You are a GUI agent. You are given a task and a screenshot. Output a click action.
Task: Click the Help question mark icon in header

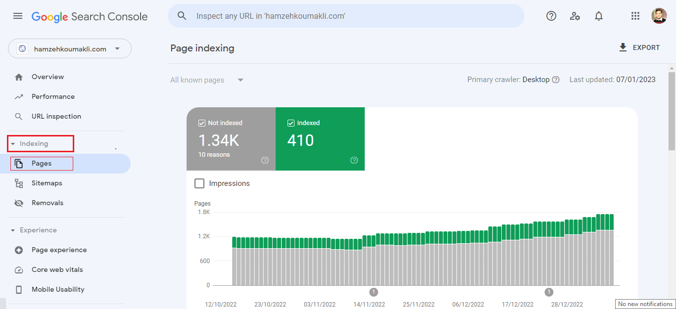(551, 16)
